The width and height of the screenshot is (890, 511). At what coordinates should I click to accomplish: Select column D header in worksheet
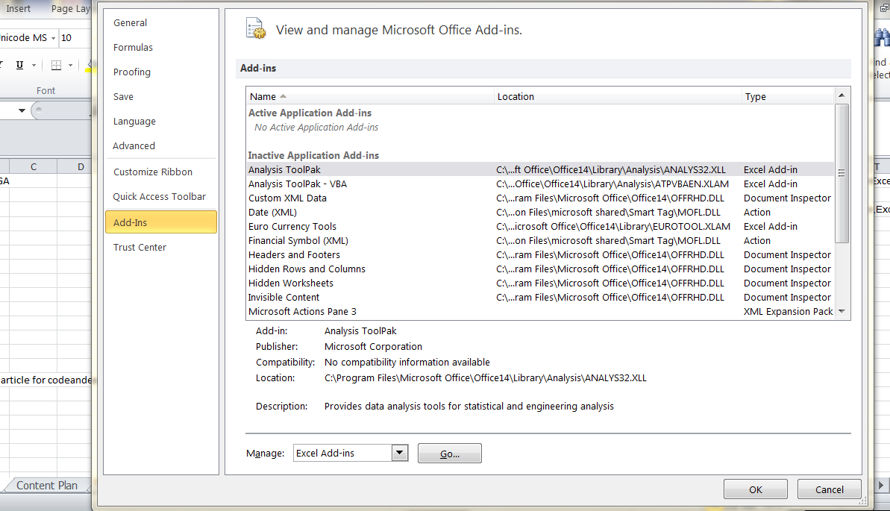75,166
